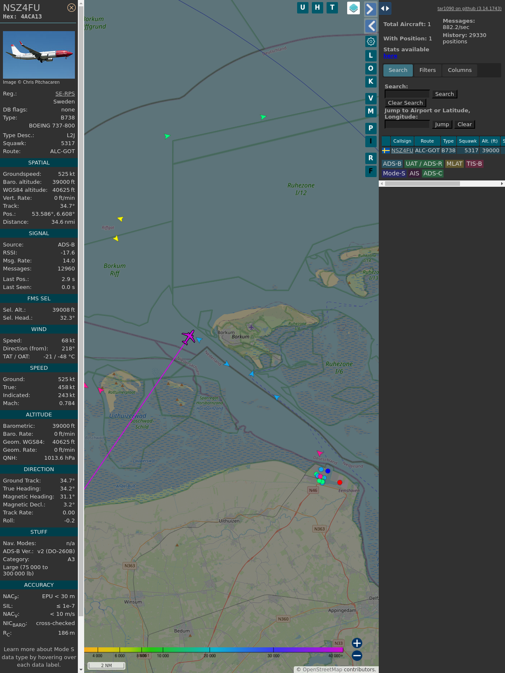The height and width of the screenshot is (673, 505).
Task: Click the left chevron sidebar collapse arrow
Action: point(370,26)
